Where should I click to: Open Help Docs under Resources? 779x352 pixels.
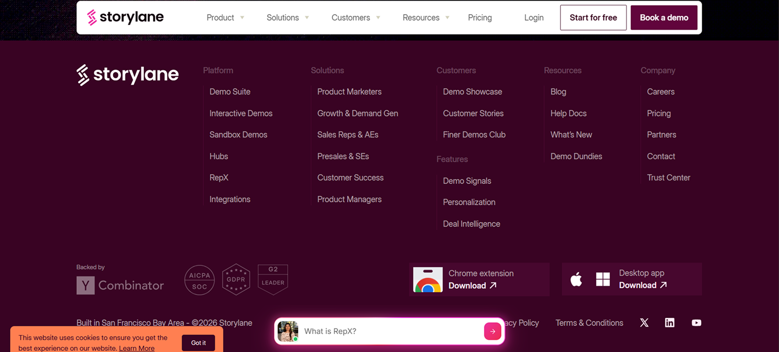pyautogui.click(x=569, y=113)
